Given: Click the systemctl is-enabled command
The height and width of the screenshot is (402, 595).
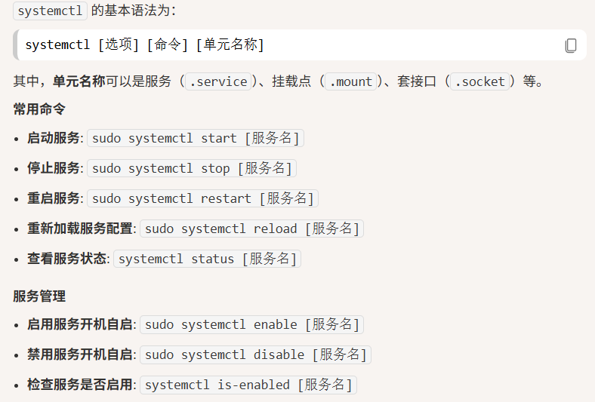Looking at the screenshot, I should (x=248, y=385).
